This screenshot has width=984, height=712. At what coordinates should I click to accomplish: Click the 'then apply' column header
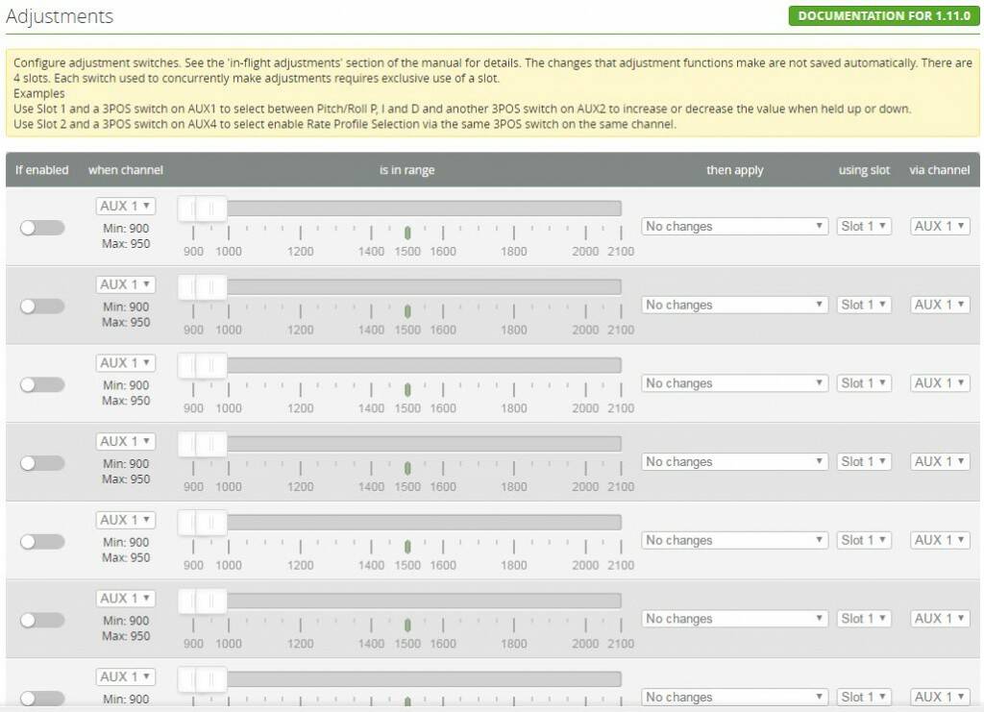tap(735, 170)
